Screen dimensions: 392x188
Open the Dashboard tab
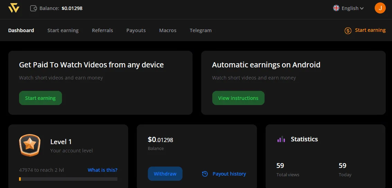[21, 30]
